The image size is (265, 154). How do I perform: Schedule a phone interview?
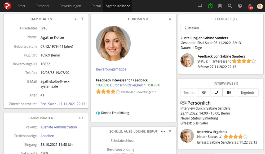point(216,93)
